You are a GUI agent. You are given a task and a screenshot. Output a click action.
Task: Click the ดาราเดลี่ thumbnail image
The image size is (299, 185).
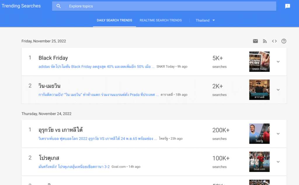259,90
